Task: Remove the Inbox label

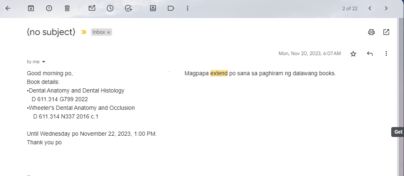Action: 109,32
